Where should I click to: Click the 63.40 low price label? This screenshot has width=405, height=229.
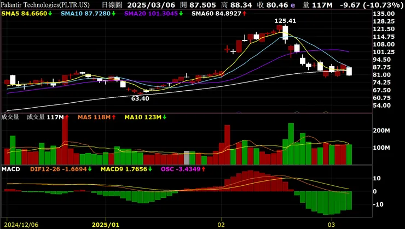[140, 98]
